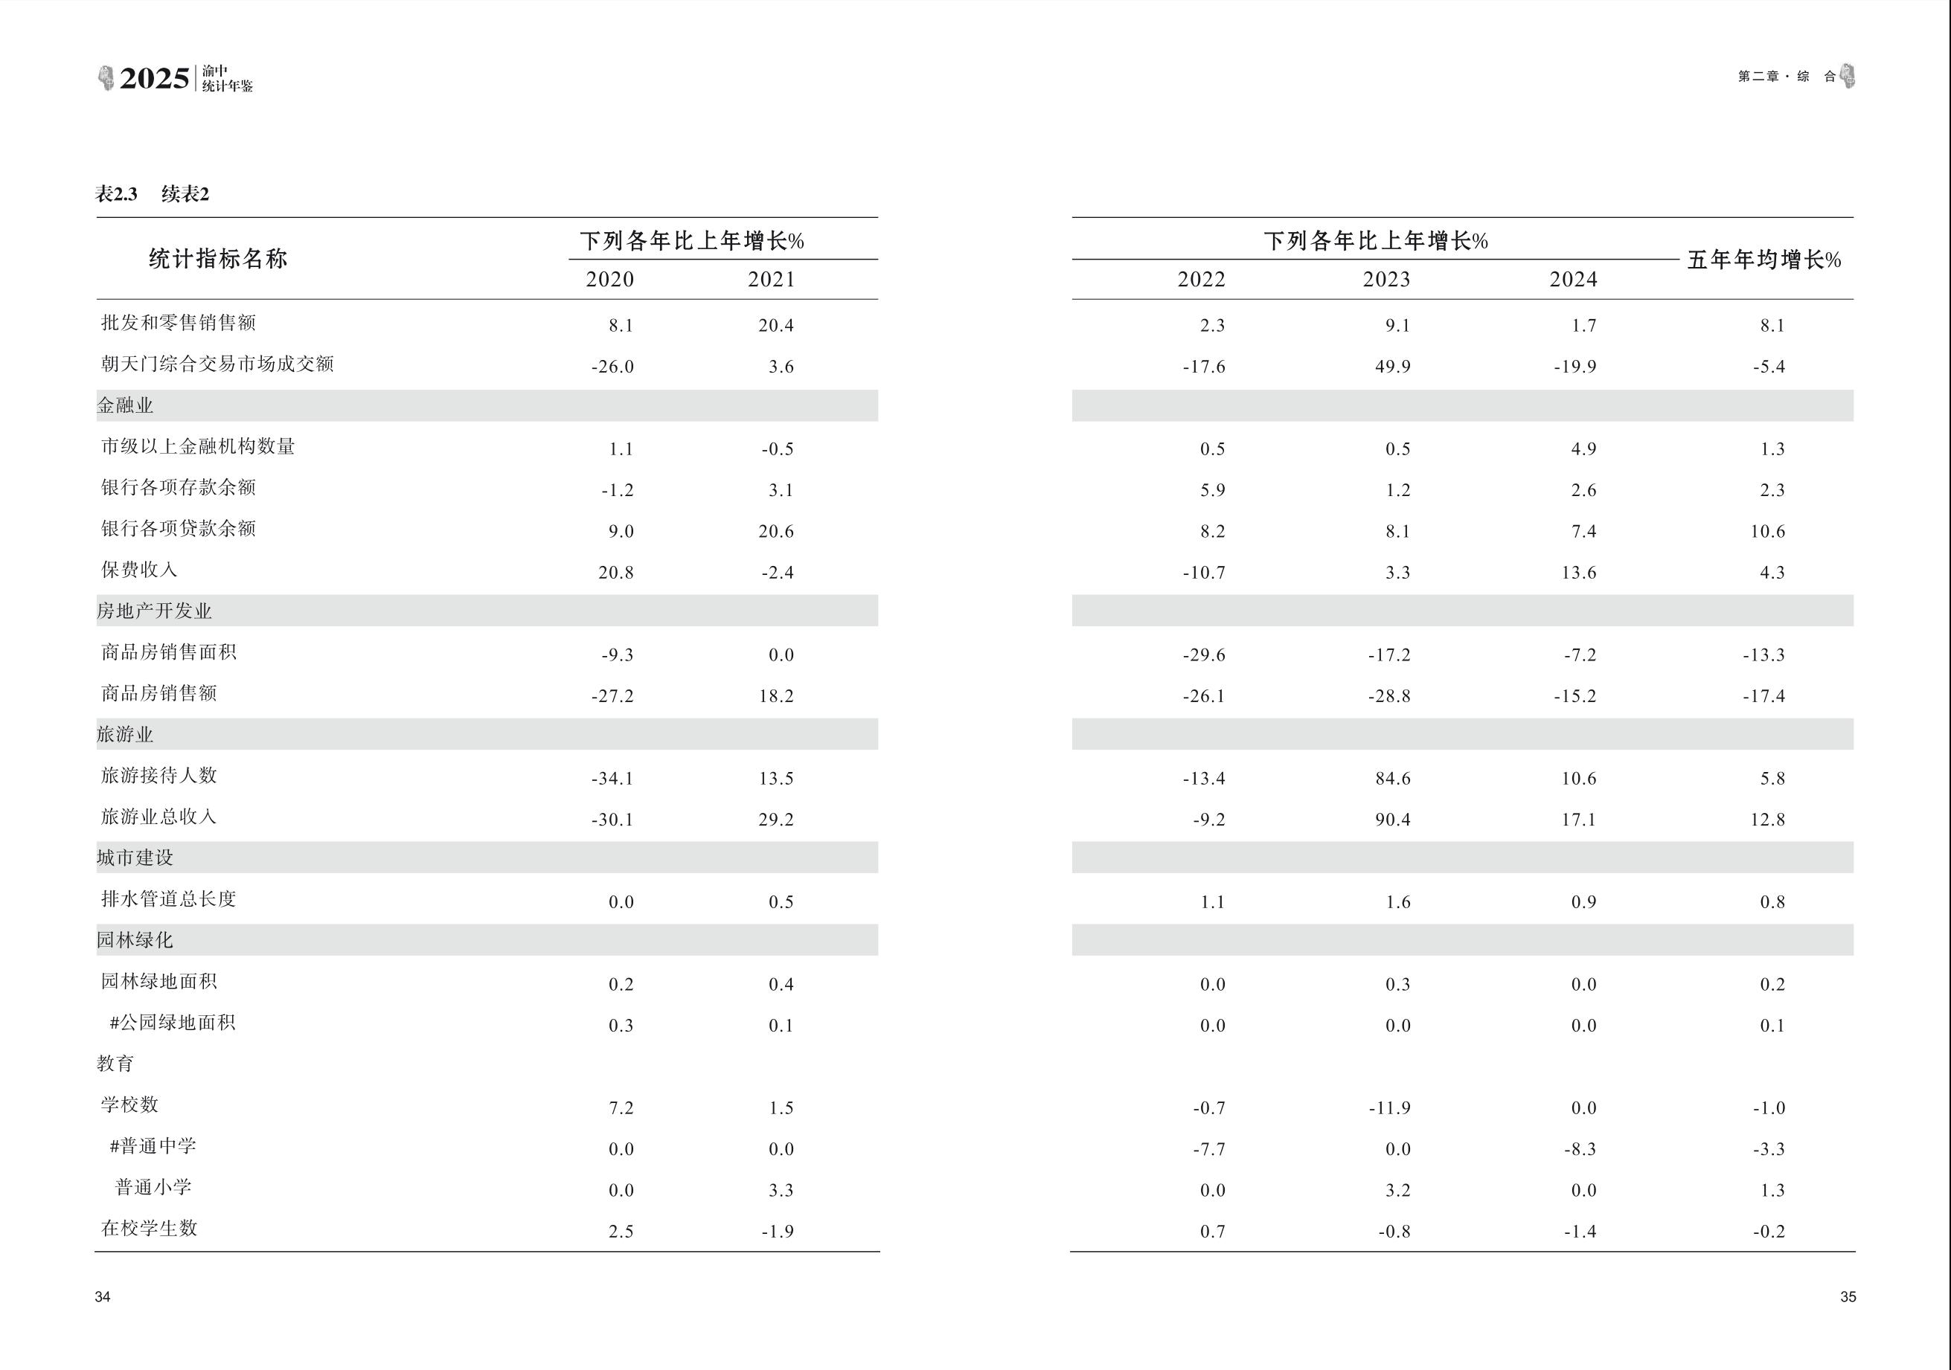Click the 2020 year column header

coord(609,280)
